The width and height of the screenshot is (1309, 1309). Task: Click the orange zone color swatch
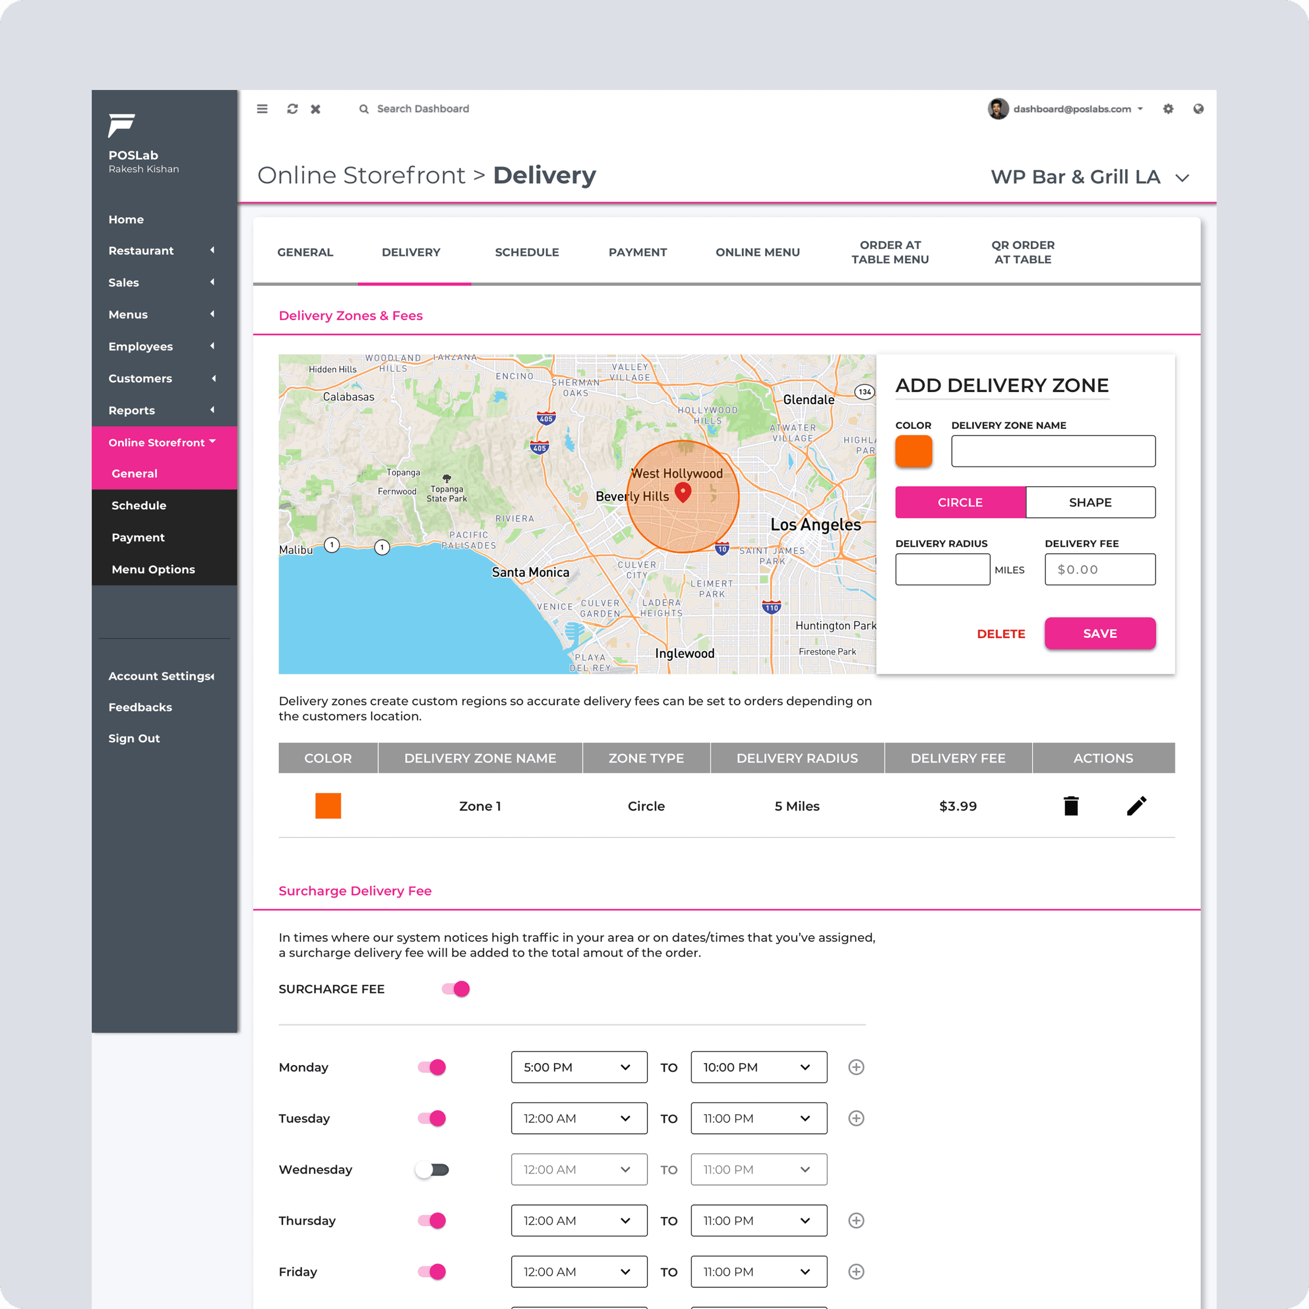(x=913, y=451)
